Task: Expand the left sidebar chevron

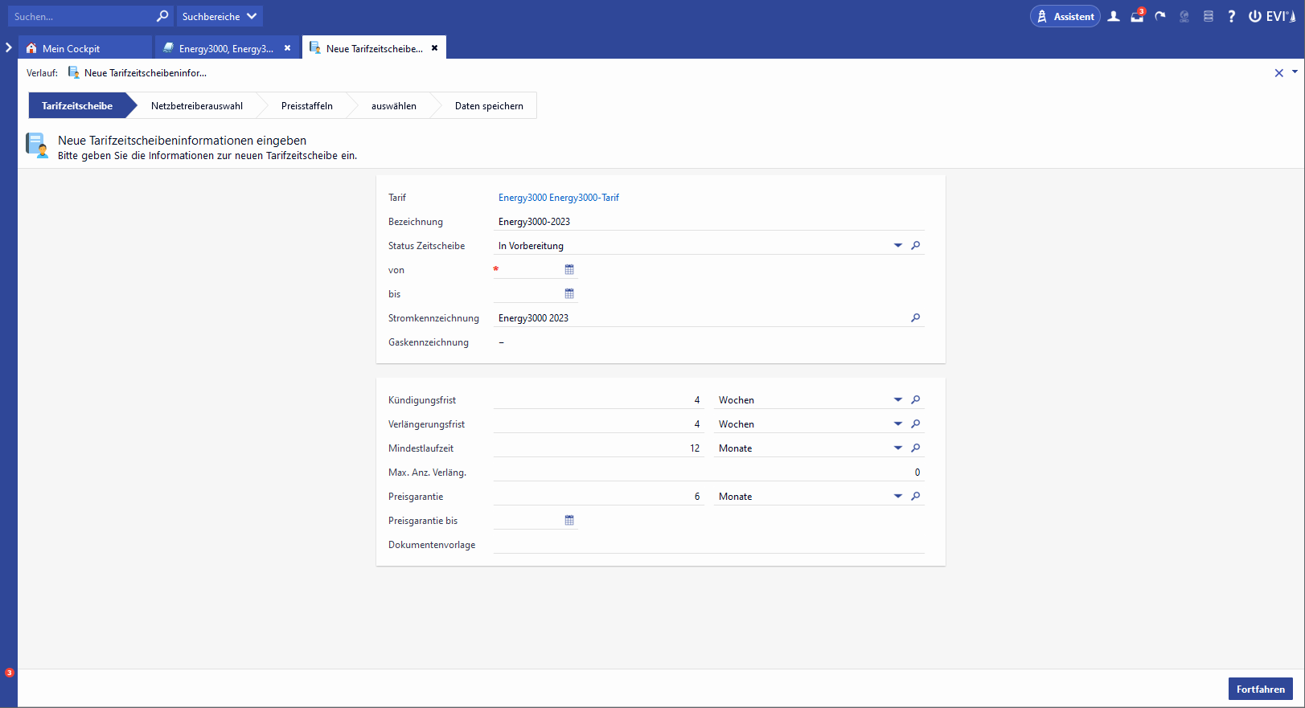Action: click(9, 48)
